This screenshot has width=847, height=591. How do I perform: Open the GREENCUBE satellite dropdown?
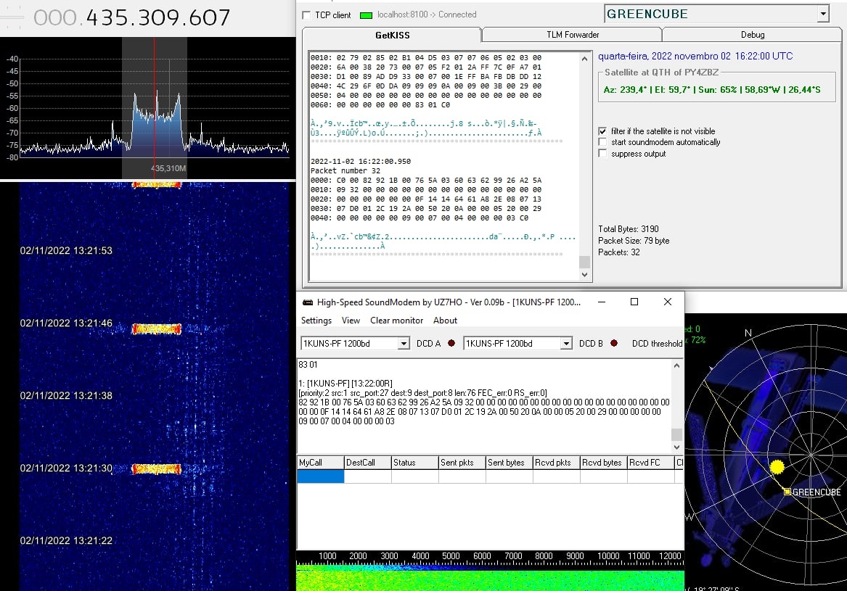822,14
